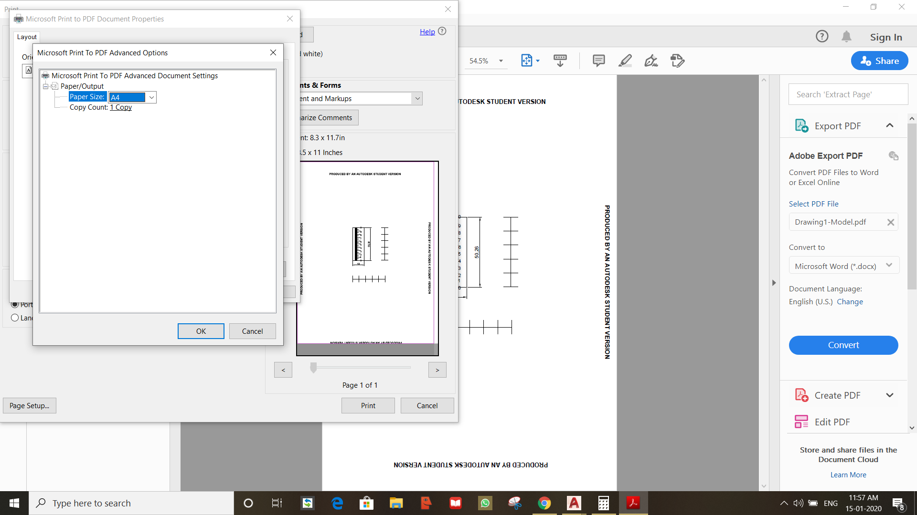Viewport: 917px width, 515px height.
Task: Click the OK button to confirm
Action: click(x=200, y=331)
